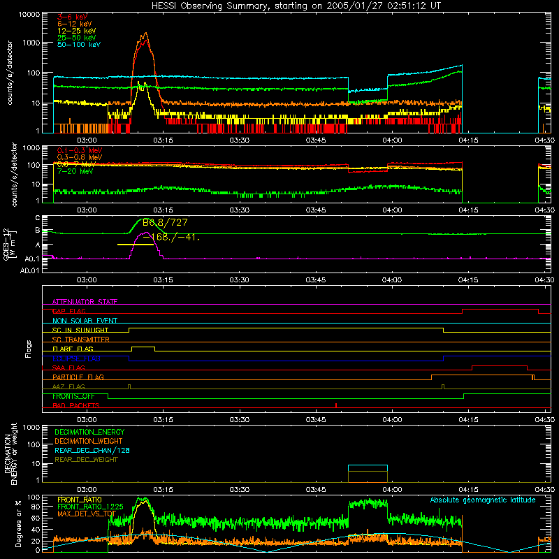
Task: Click the 03:45 tick label under GOES plot
Action: [316, 280]
